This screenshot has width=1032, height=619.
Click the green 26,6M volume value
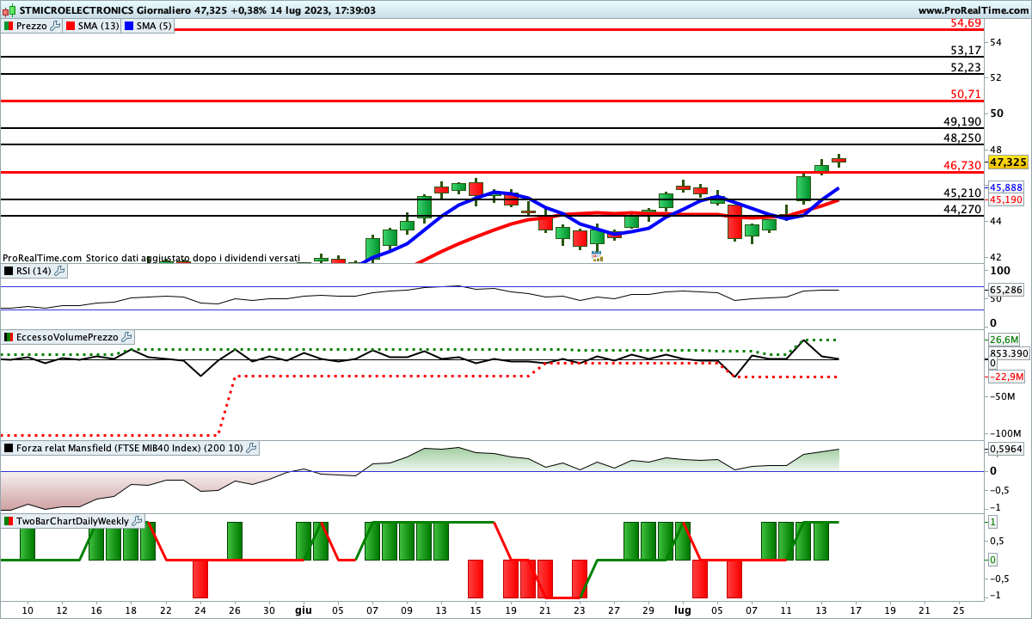tap(1004, 339)
